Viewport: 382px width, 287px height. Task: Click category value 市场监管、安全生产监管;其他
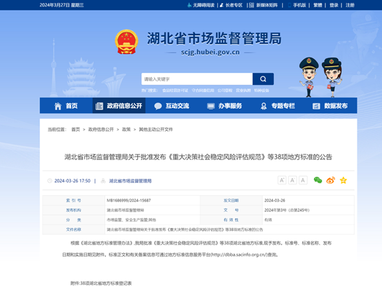tap(131, 220)
